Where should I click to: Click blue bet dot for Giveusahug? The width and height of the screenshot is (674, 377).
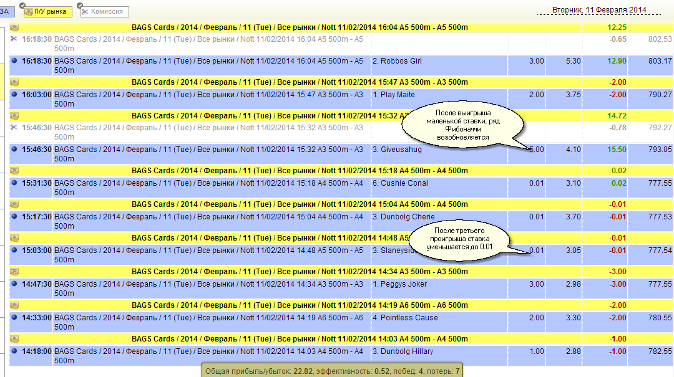point(14,150)
